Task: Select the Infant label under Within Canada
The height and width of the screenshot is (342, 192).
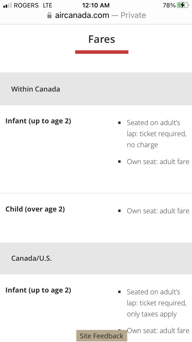Action: 38,121
